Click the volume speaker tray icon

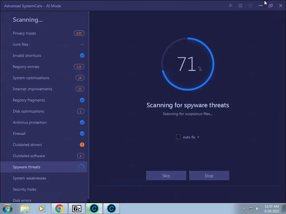(x=258, y=209)
